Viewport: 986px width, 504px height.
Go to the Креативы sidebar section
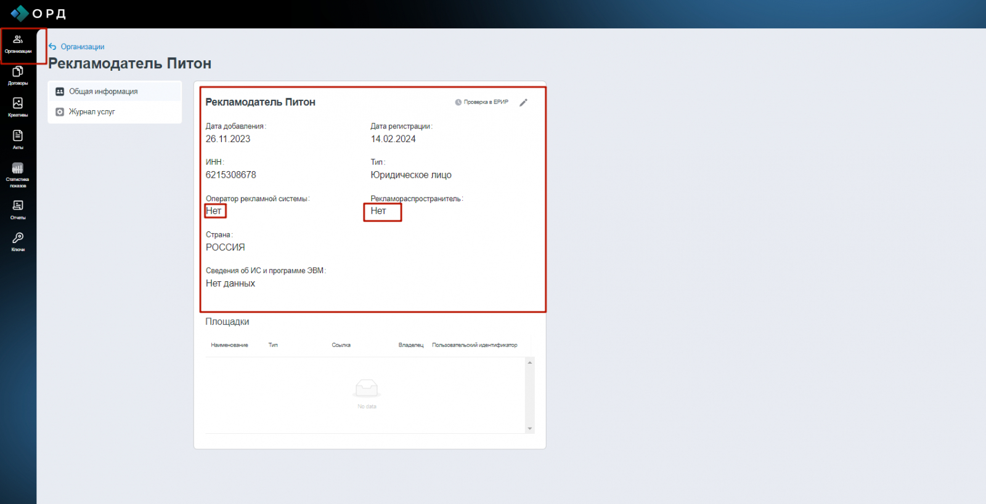click(x=18, y=107)
